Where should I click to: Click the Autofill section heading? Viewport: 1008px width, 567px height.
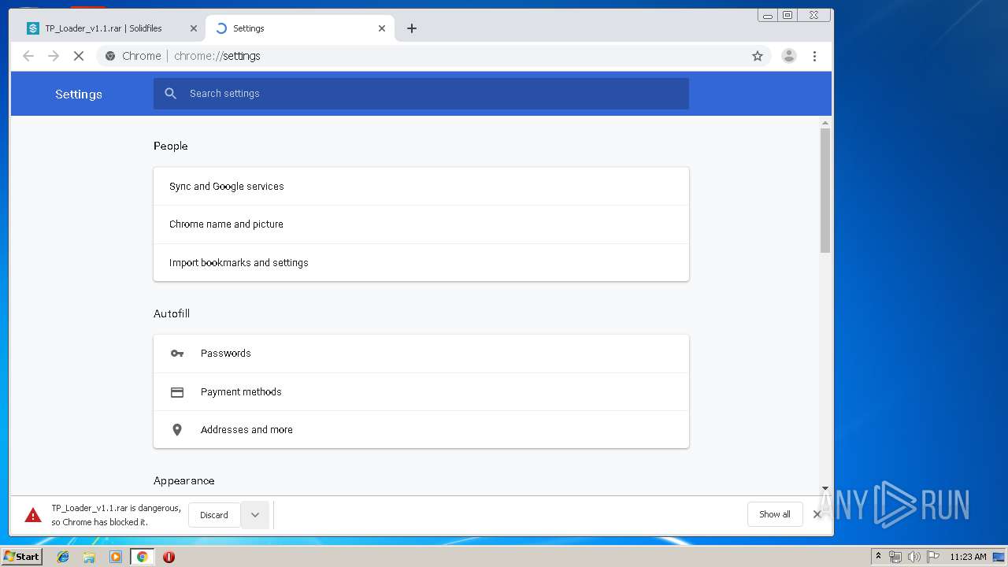pos(172,313)
